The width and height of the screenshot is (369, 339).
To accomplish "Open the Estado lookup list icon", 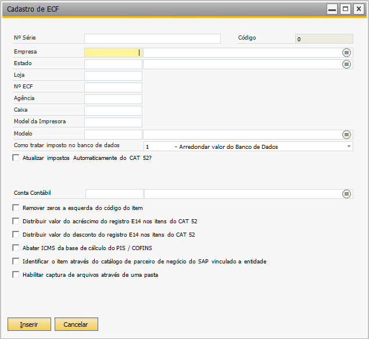I will [x=346, y=65].
